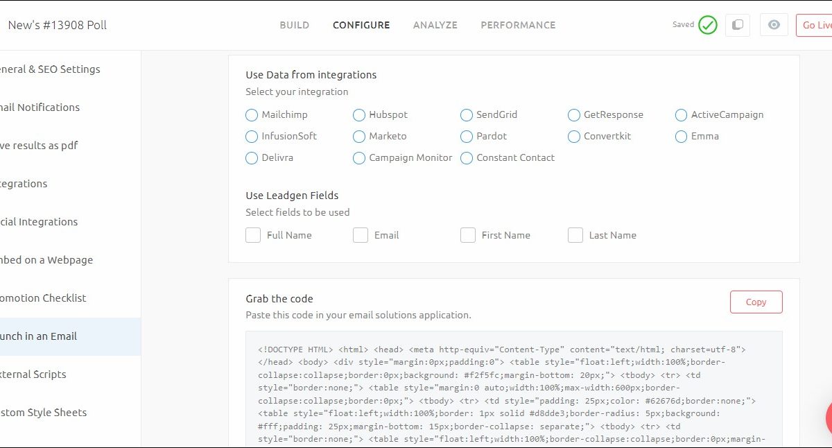Click the duplicate copy icon in header
Screen dimensions: 832x448
coord(738,25)
